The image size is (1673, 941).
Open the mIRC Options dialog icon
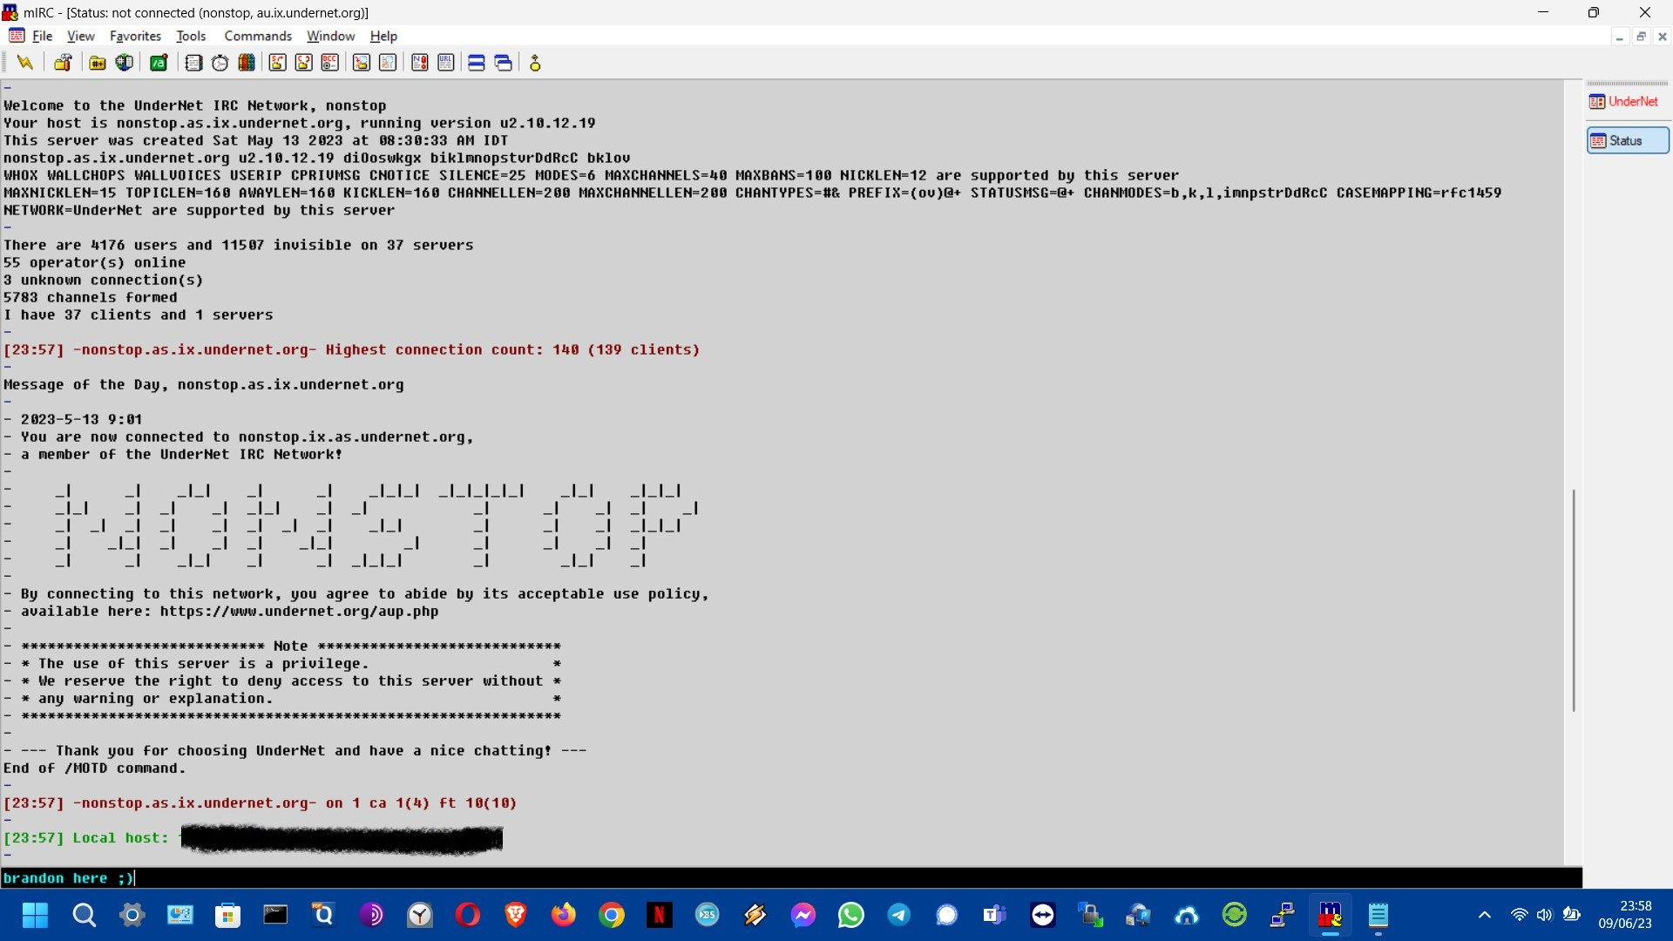(63, 63)
